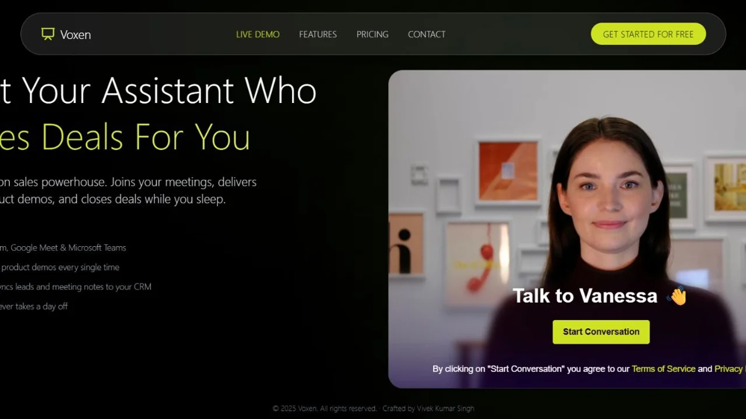Open the Privacy policy link
This screenshot has height=419, width=746.
(730, 368)
